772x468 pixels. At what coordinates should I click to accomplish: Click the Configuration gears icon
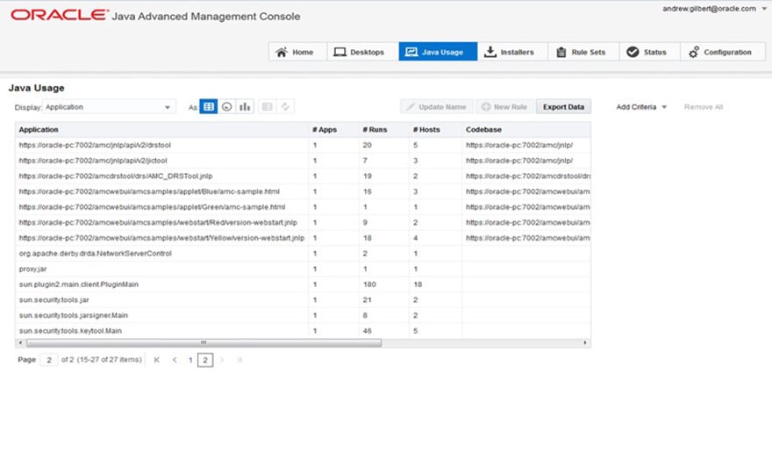click(x=693, y=52)
